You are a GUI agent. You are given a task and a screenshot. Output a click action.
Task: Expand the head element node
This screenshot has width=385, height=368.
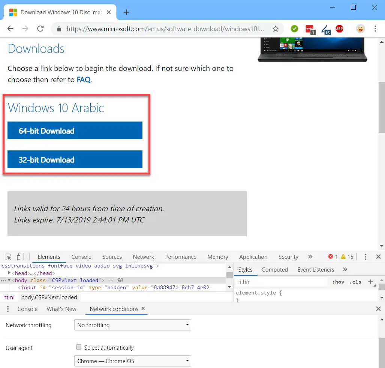[x=9, y=273]
